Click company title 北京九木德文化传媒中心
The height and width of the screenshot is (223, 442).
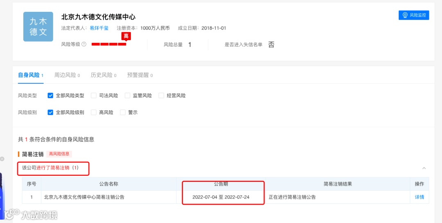click(x=98, y=17)
